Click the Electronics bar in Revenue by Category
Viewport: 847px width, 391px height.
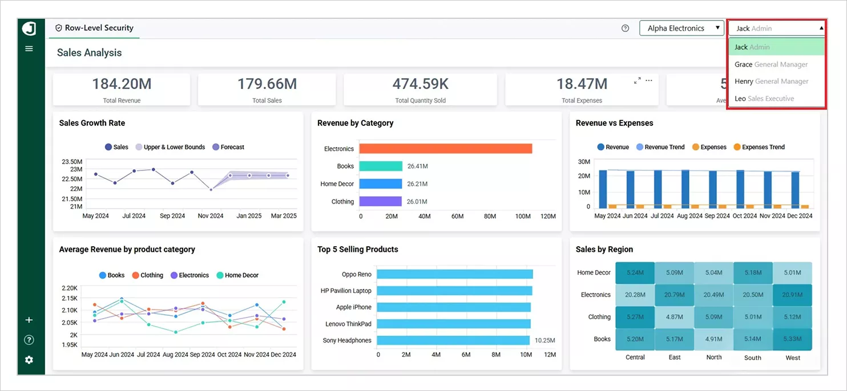446,149
